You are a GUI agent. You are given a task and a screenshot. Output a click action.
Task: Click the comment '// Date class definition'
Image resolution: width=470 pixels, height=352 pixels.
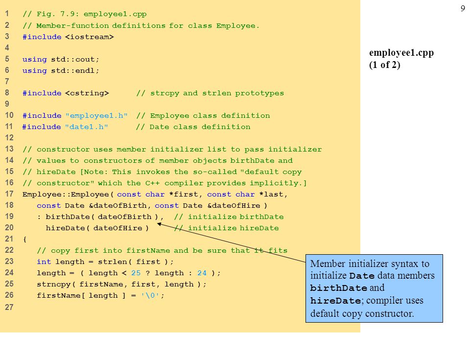(193, 127)
